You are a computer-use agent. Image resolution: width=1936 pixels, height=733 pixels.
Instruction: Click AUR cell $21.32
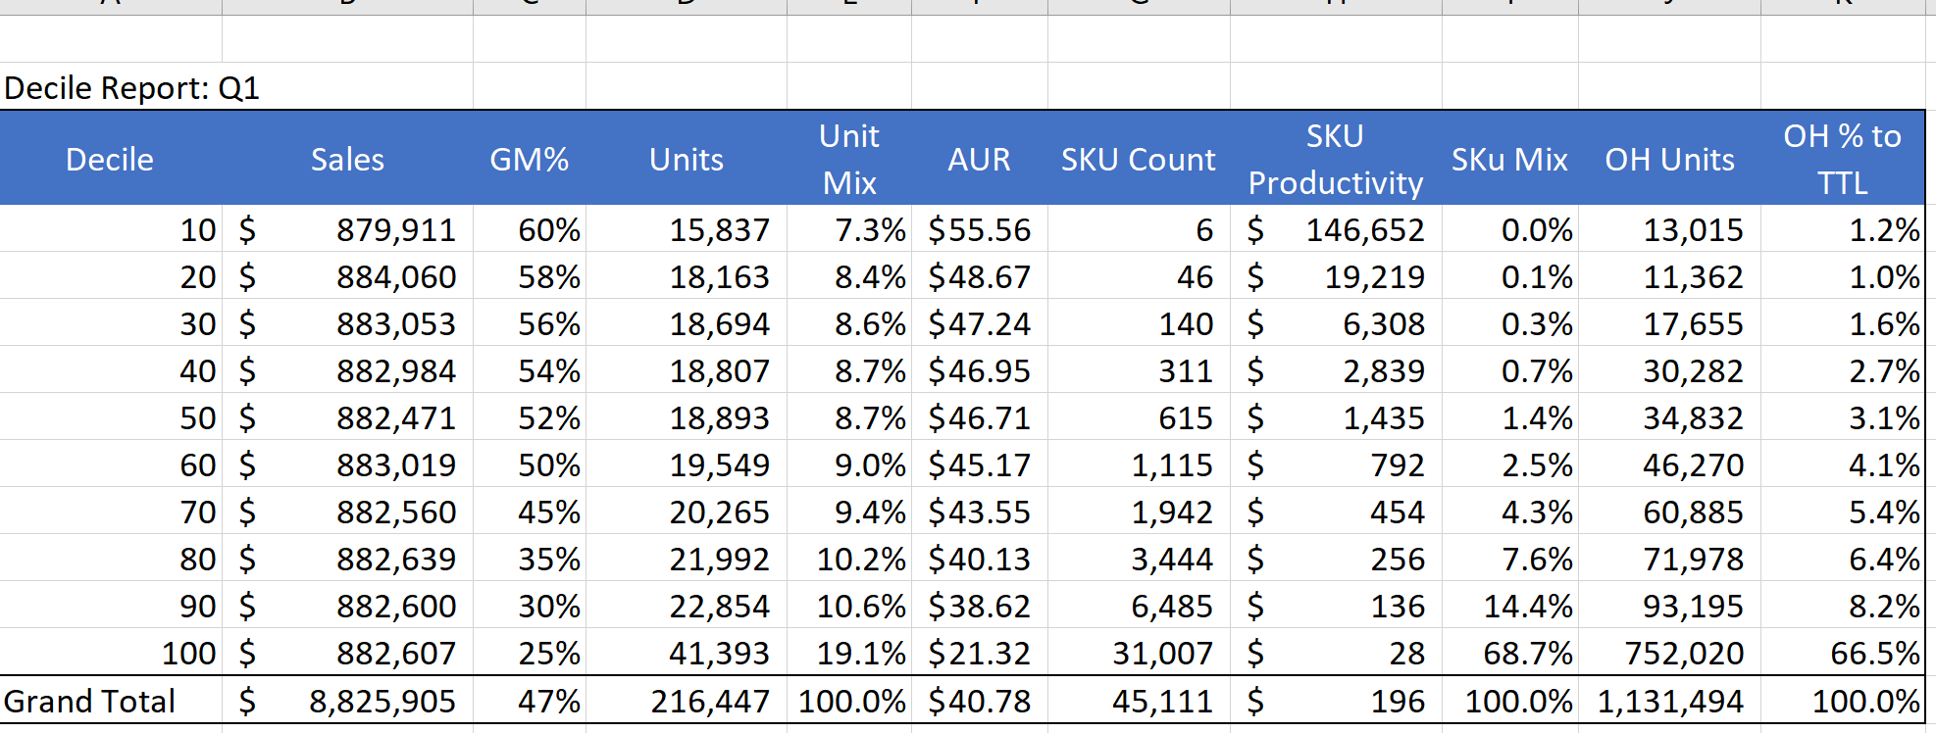click(x=980, y=653)
